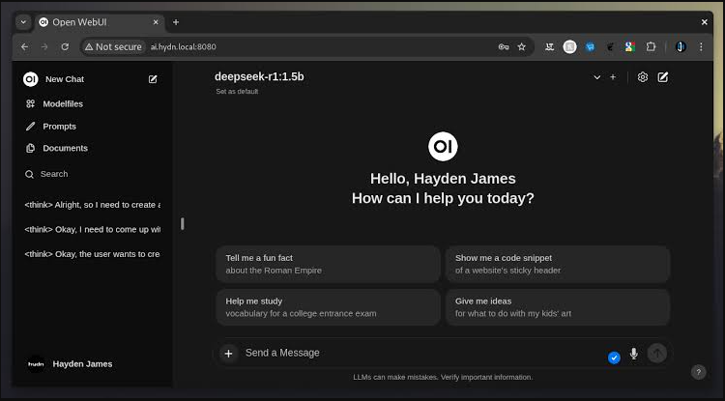Click the hydn profile avatar

(x=36, y=364)
